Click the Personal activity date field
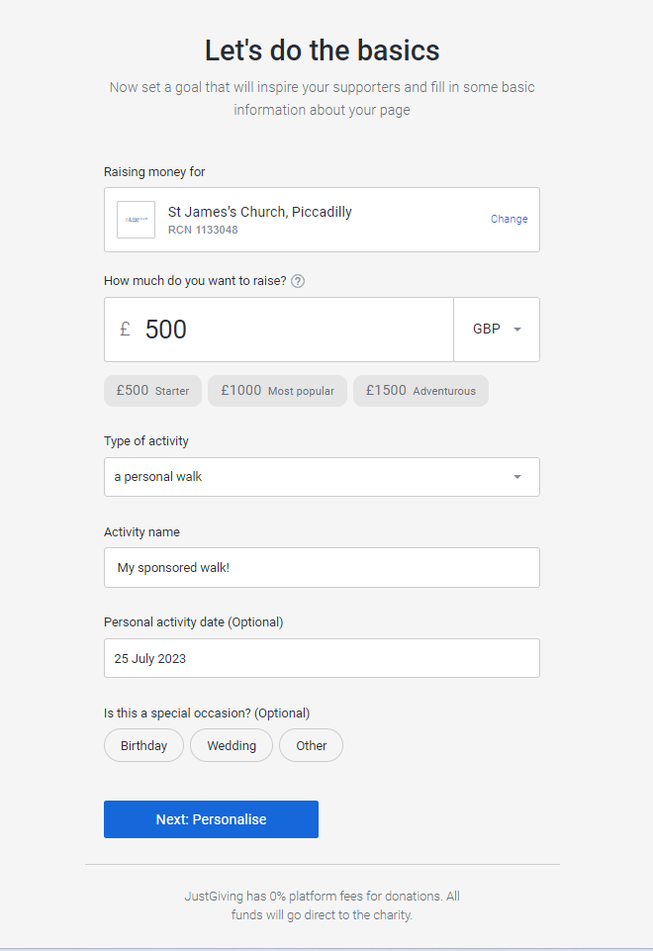Viewport: 653px width, 951px height. tap(322, 658)
